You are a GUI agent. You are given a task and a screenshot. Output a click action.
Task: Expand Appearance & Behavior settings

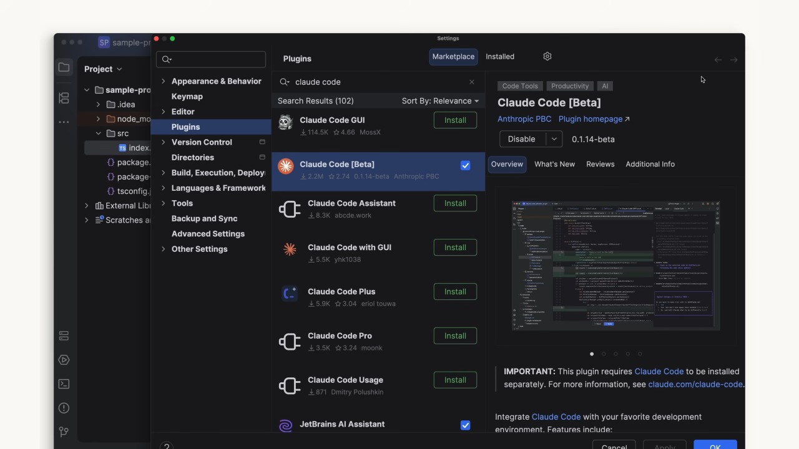click(164, 81)
